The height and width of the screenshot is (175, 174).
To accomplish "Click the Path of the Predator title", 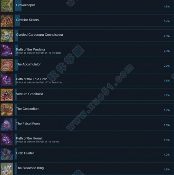I will [31, 49].
